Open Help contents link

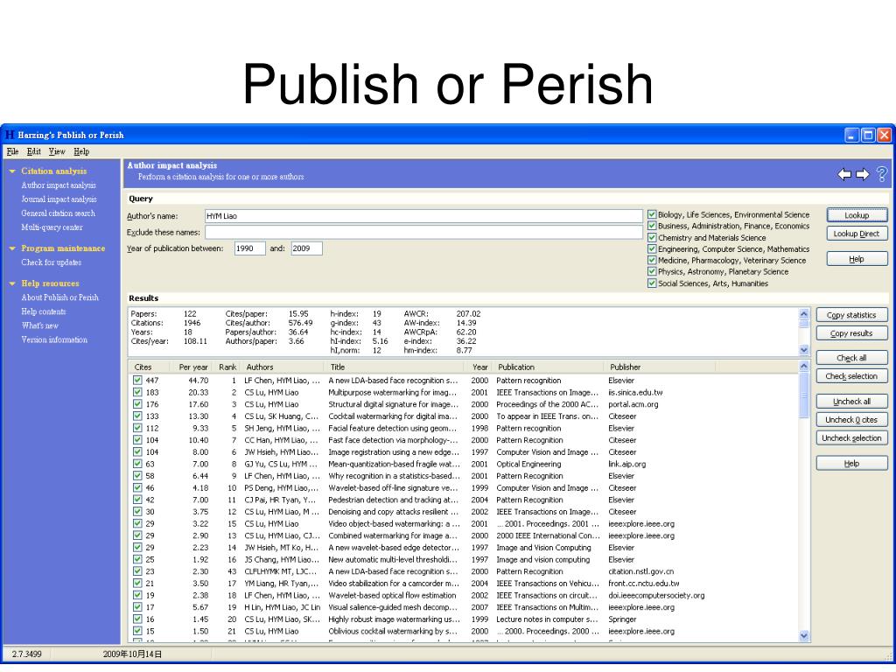point(44,311)
